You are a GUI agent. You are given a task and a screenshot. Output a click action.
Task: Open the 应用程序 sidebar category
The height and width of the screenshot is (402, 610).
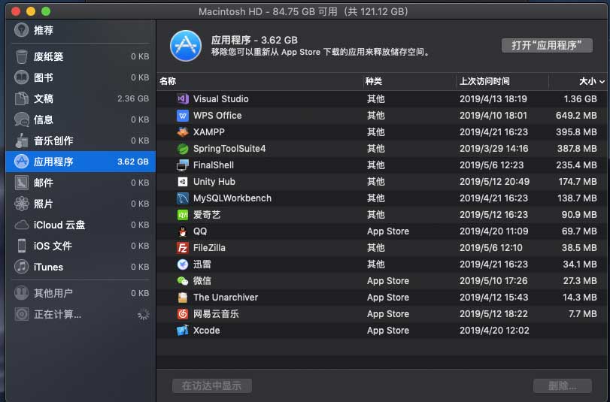tap(80, 162)
